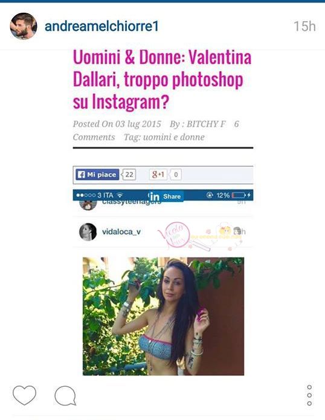Open the vidaloca_v username
The height and width of the screenshot is (420, 325).
[x=121, y=232]
